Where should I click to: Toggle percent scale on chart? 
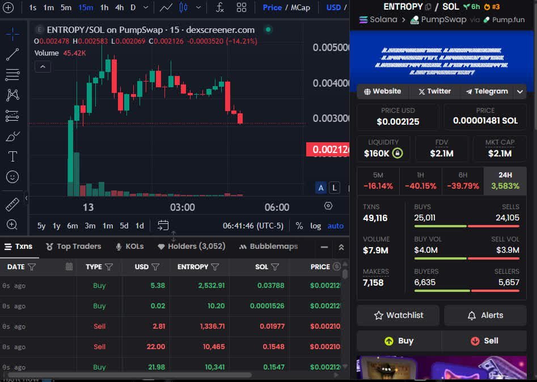pos(299,226)
